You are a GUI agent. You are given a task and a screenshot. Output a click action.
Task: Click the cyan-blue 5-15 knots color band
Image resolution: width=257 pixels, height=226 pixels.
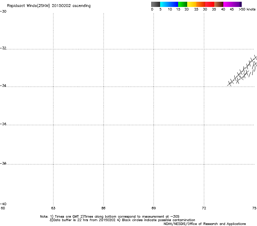pos(169,4)
